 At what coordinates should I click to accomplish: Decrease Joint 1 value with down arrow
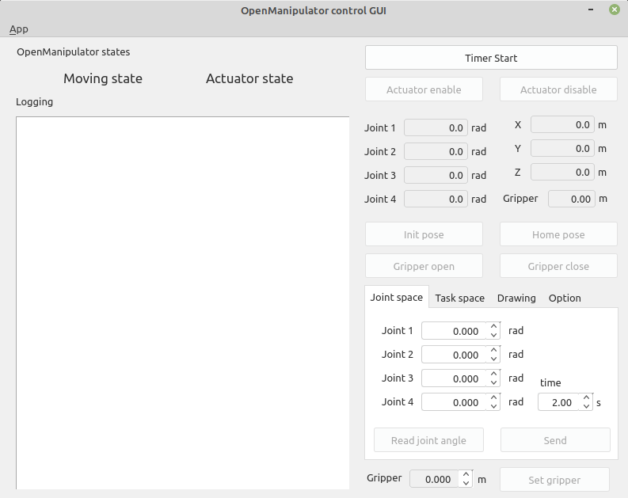(494, 336)
